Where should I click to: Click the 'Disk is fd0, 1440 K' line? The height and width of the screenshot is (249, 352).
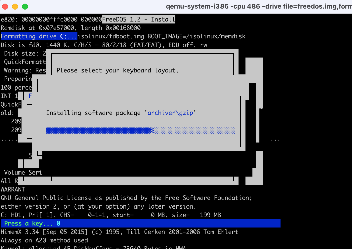104,45
